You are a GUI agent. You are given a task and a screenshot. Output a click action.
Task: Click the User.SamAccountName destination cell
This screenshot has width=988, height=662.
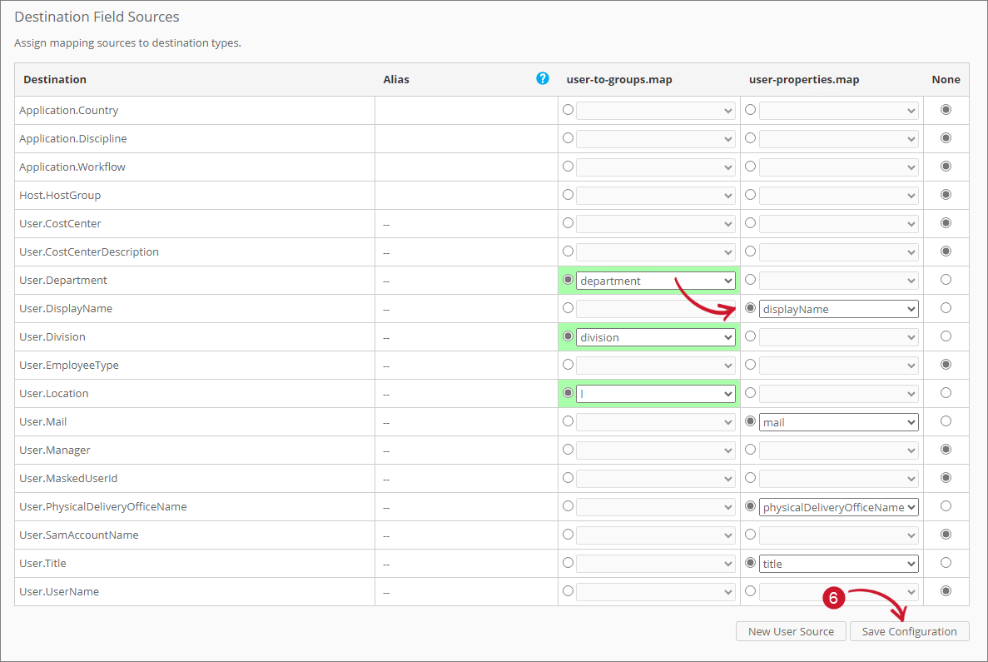195,535
